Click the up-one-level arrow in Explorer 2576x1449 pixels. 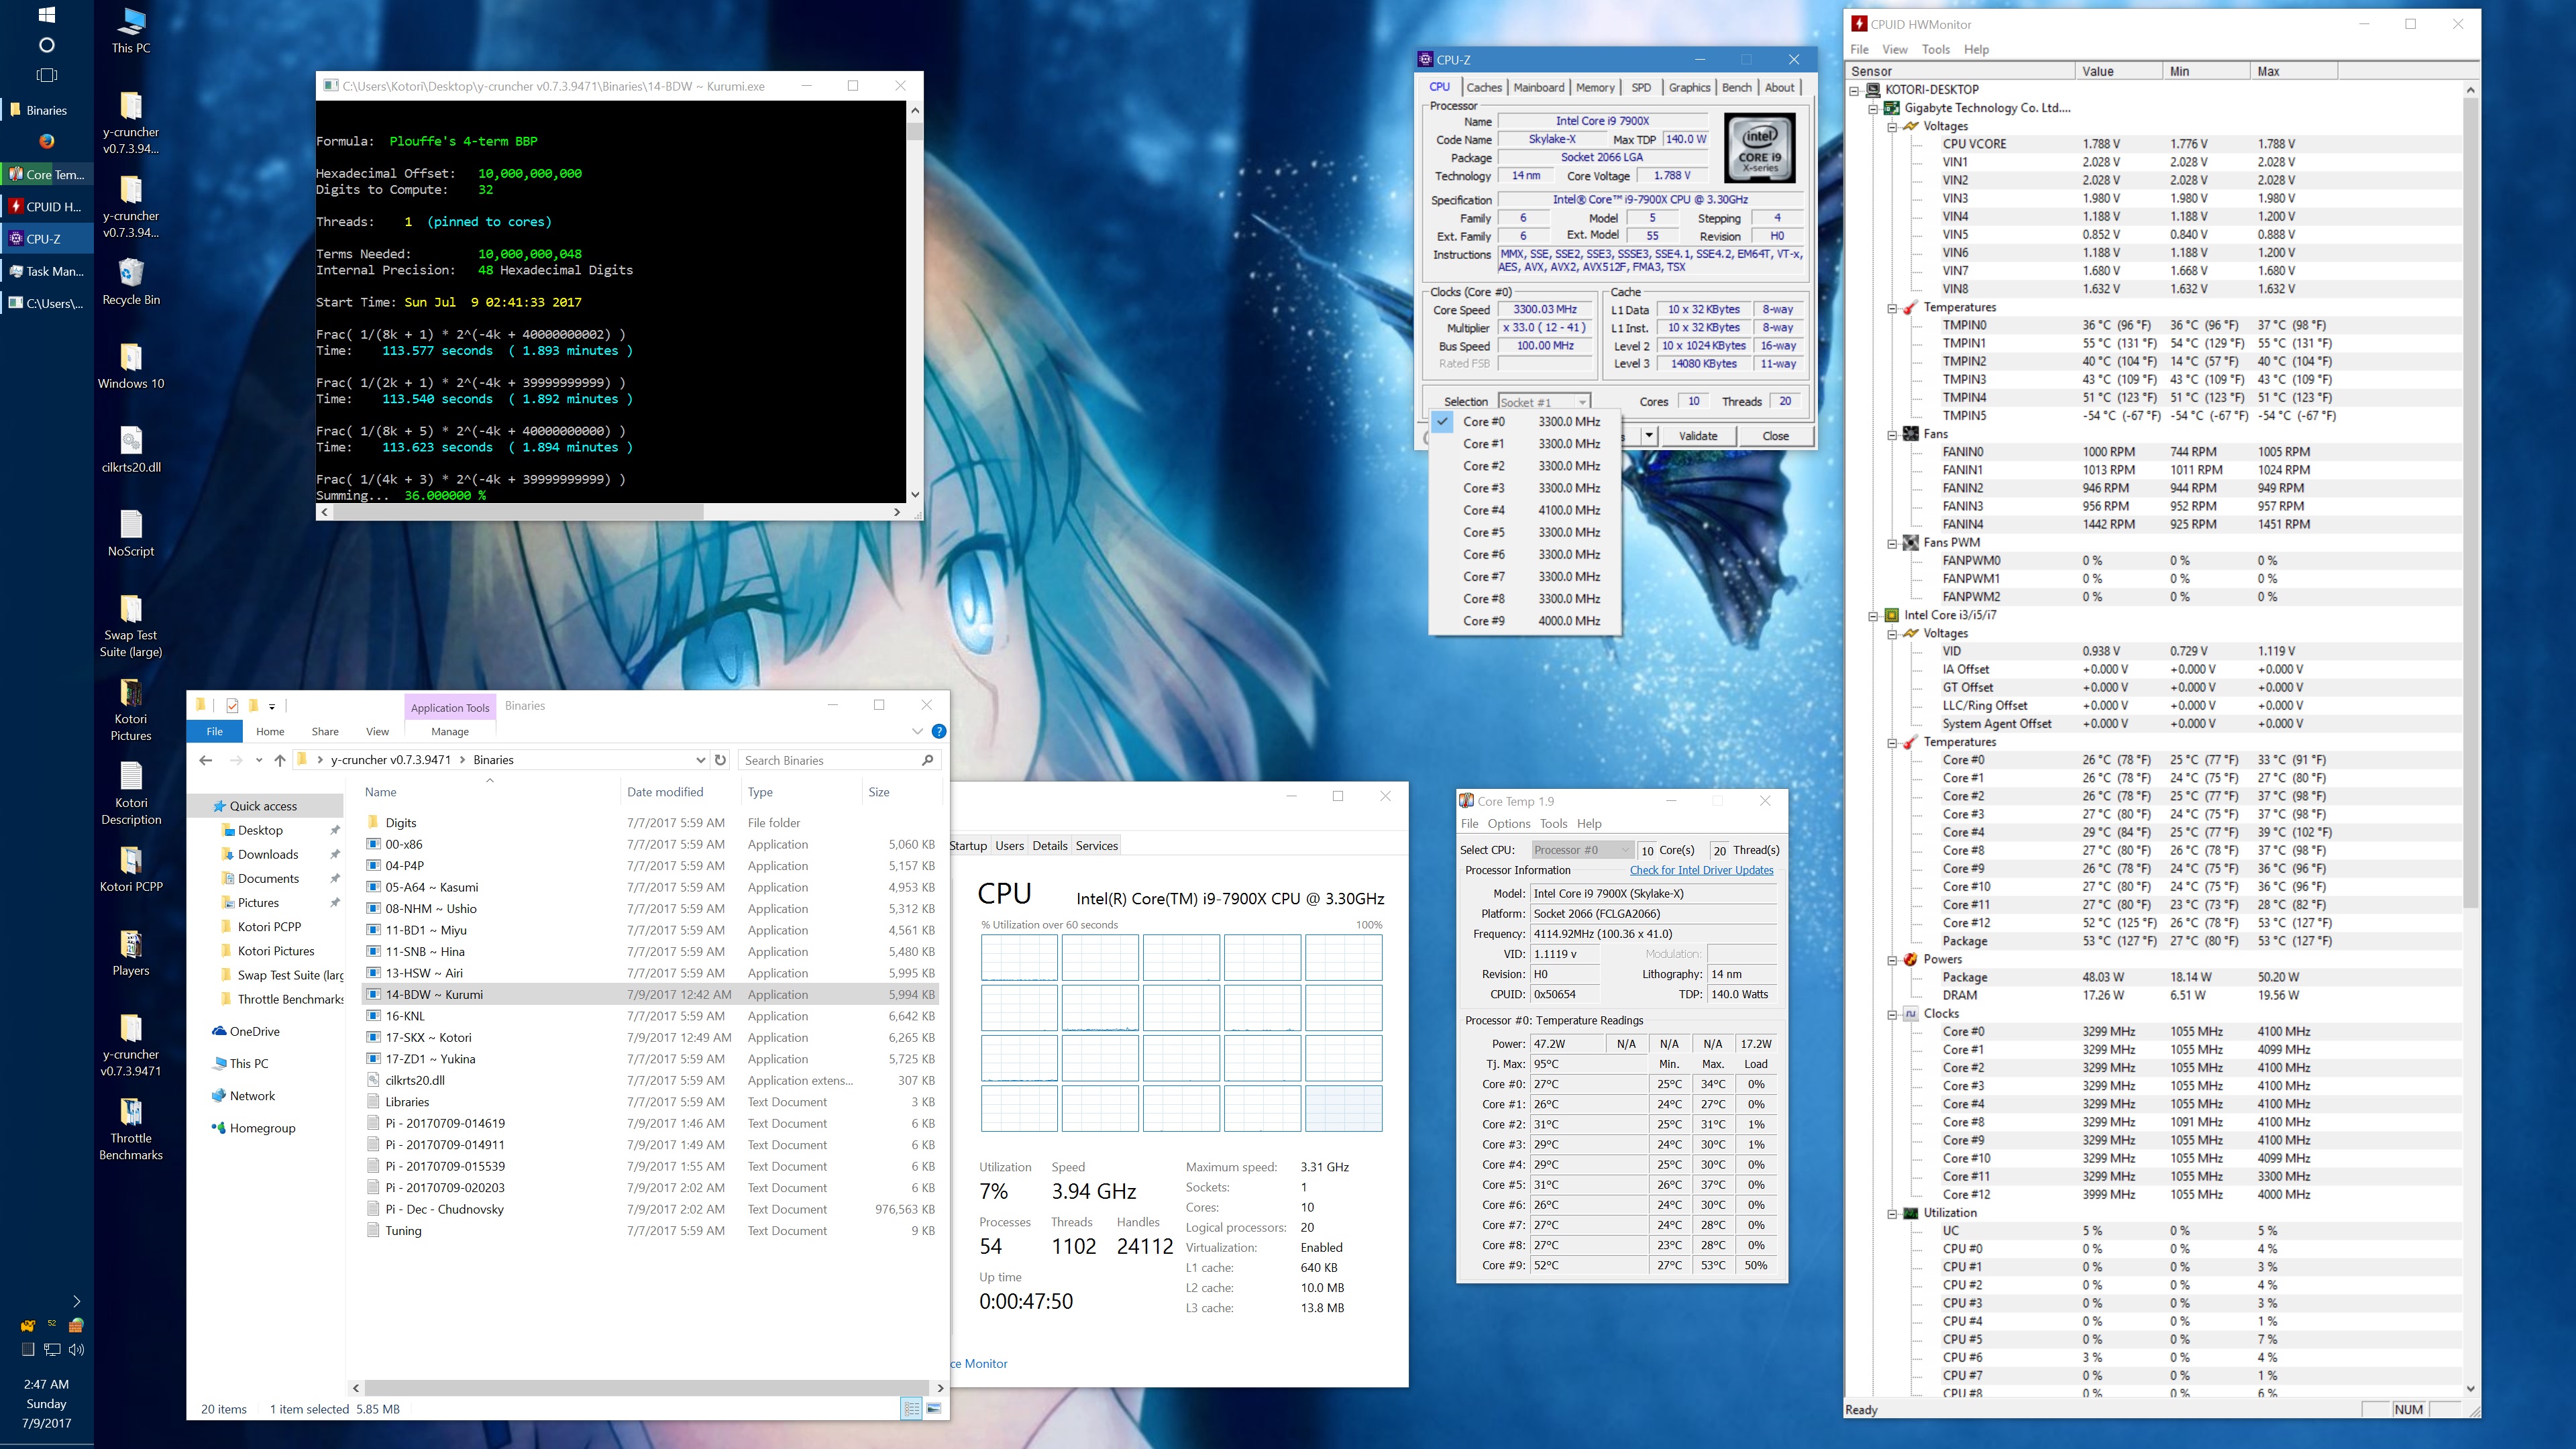pos(280,760)
